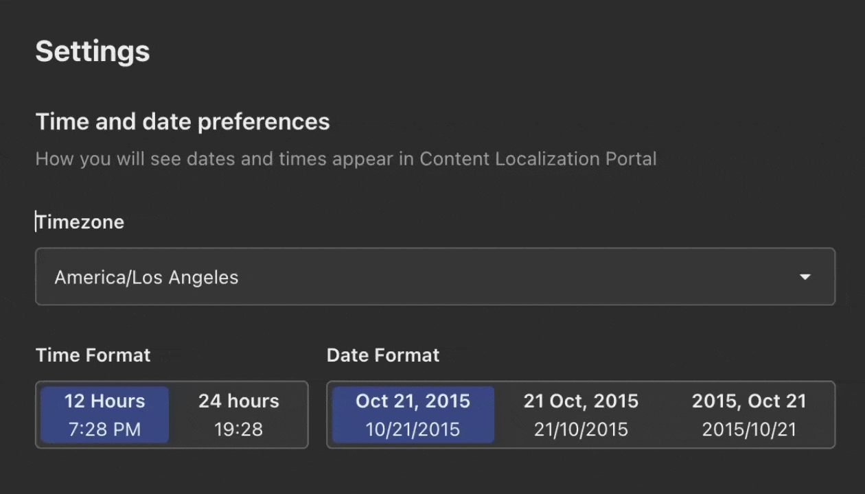The height and width of the screenshot is (494, 865).
Task: Pick the 2015, Oct 21 date format
Action: (x=749, y=414)
